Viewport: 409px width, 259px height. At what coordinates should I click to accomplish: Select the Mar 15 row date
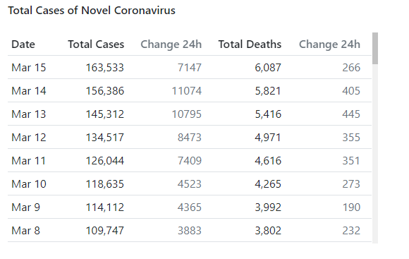tap(29, 68)
